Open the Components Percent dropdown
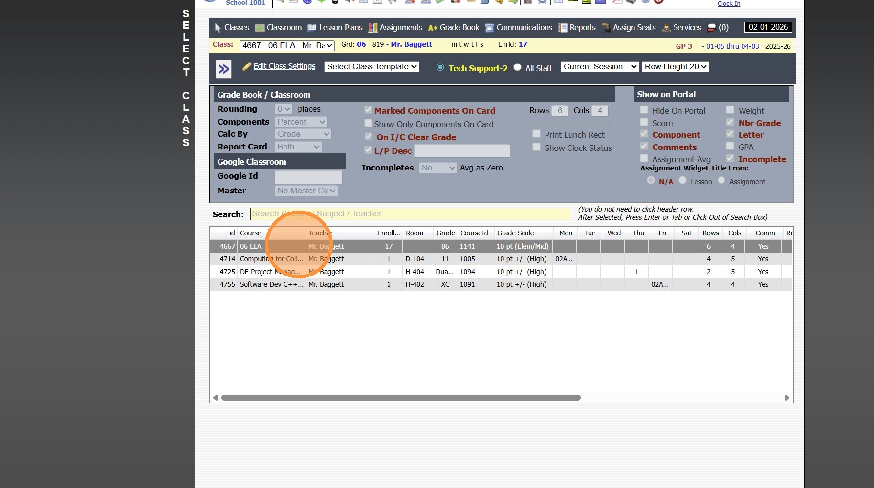 tap(301, 122)
